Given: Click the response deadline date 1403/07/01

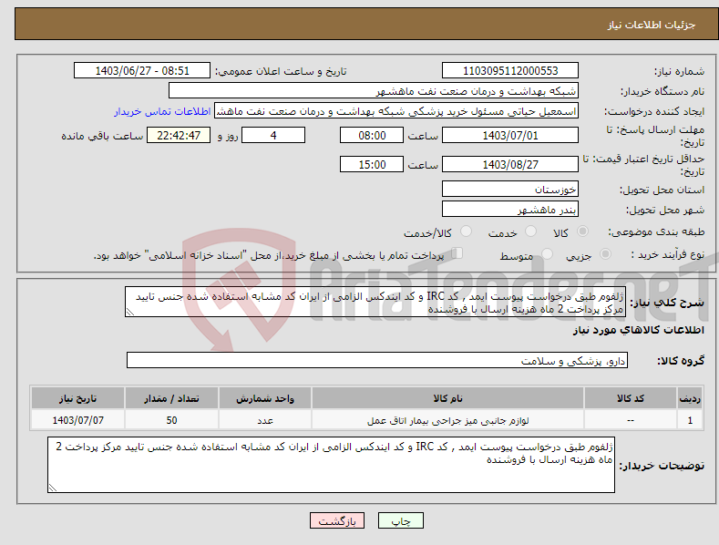Looking at the screenshot, I should tap(510, 135).
